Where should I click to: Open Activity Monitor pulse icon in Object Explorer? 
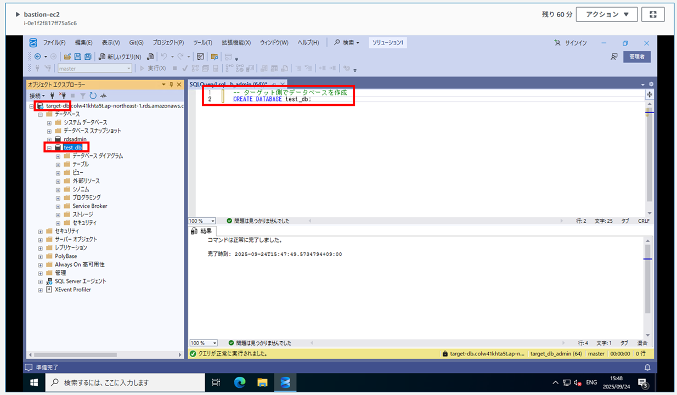tap(103, 95)
